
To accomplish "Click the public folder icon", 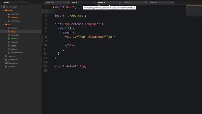I will tap(6, 10).
